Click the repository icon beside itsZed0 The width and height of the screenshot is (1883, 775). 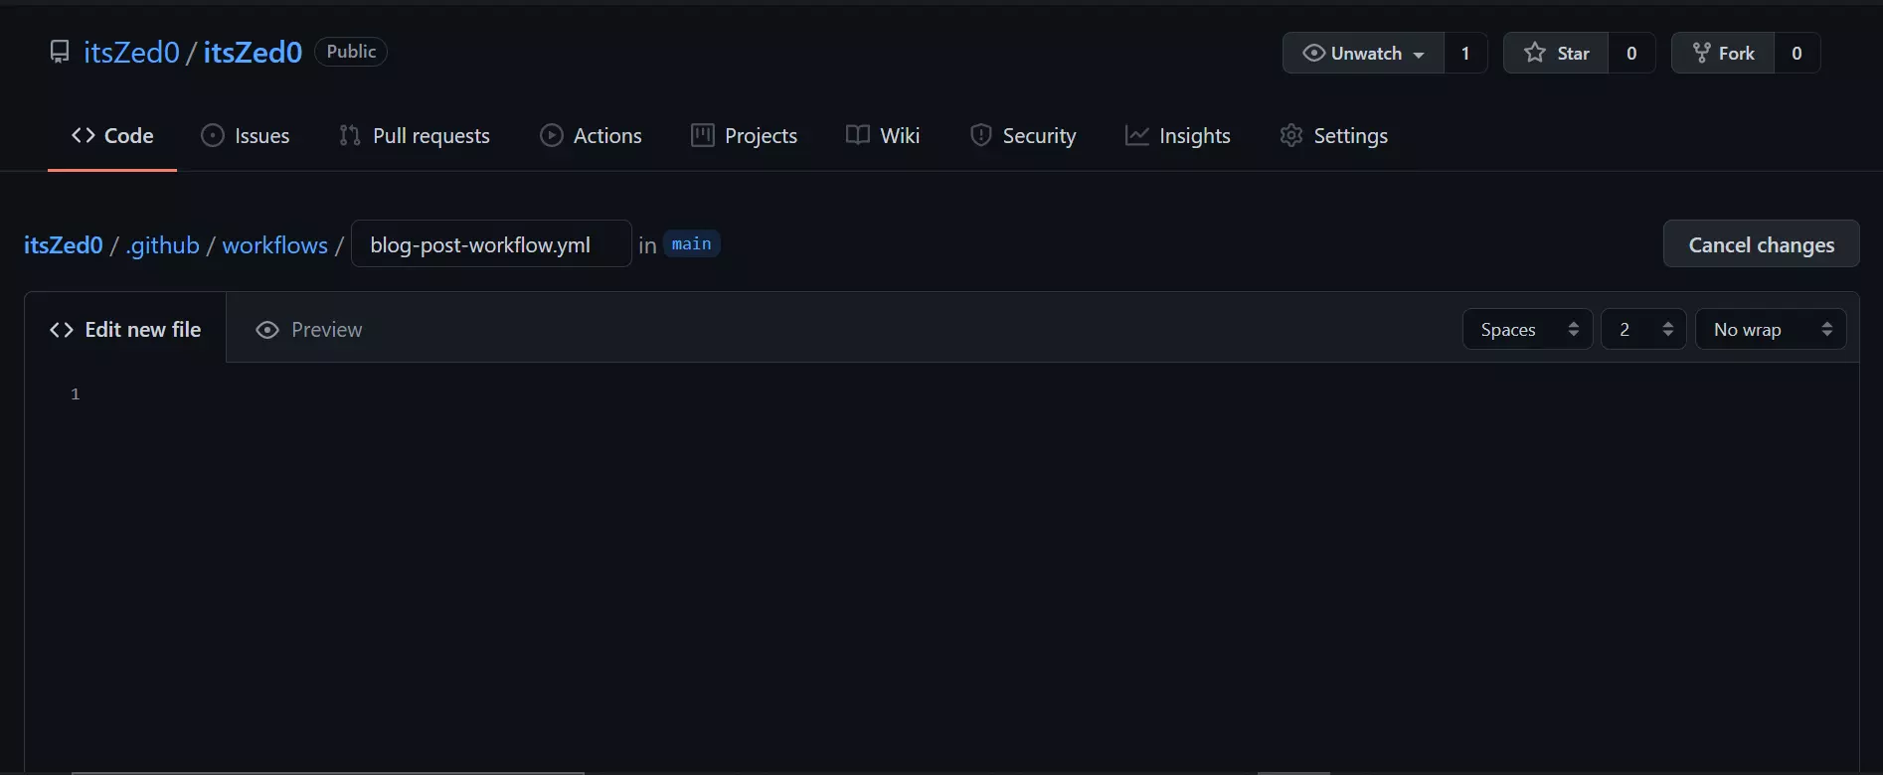point(60,52)
